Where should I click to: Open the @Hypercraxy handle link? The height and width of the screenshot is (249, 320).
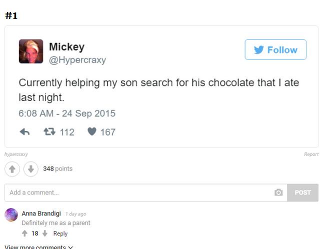(x=77, y=60)
